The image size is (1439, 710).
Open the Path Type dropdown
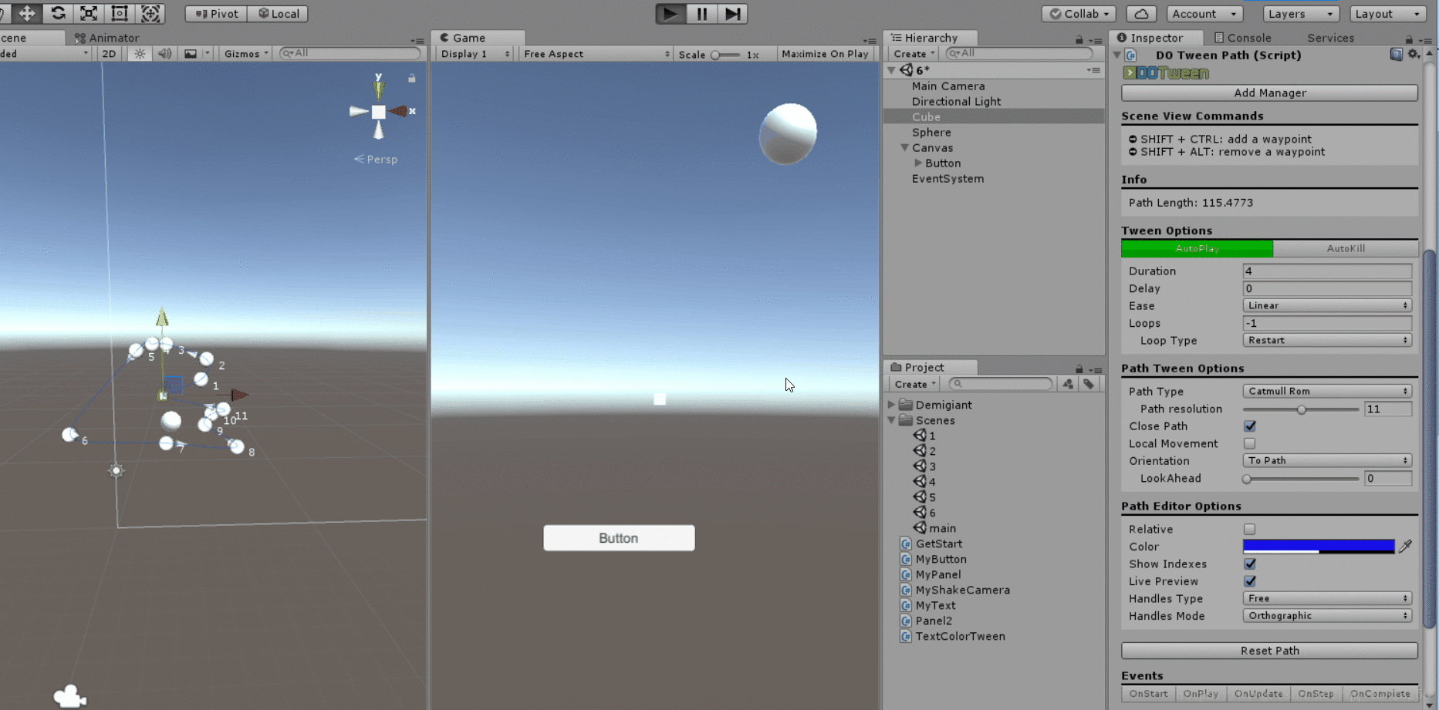point(1327,392)
